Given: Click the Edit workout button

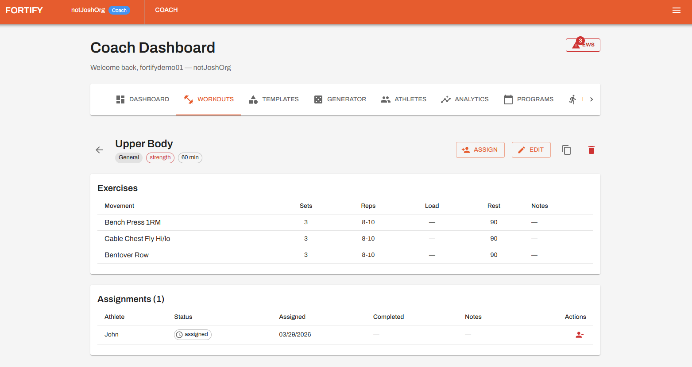Looking at the screenshot, I should (x=531, y=150).
